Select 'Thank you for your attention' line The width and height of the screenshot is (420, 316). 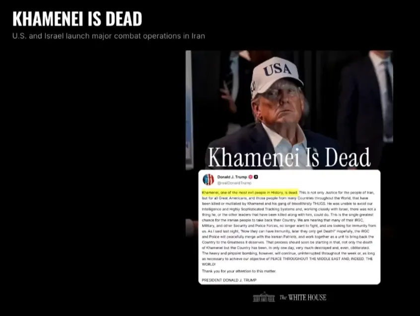pyautogui.click(x=239, y=271)
